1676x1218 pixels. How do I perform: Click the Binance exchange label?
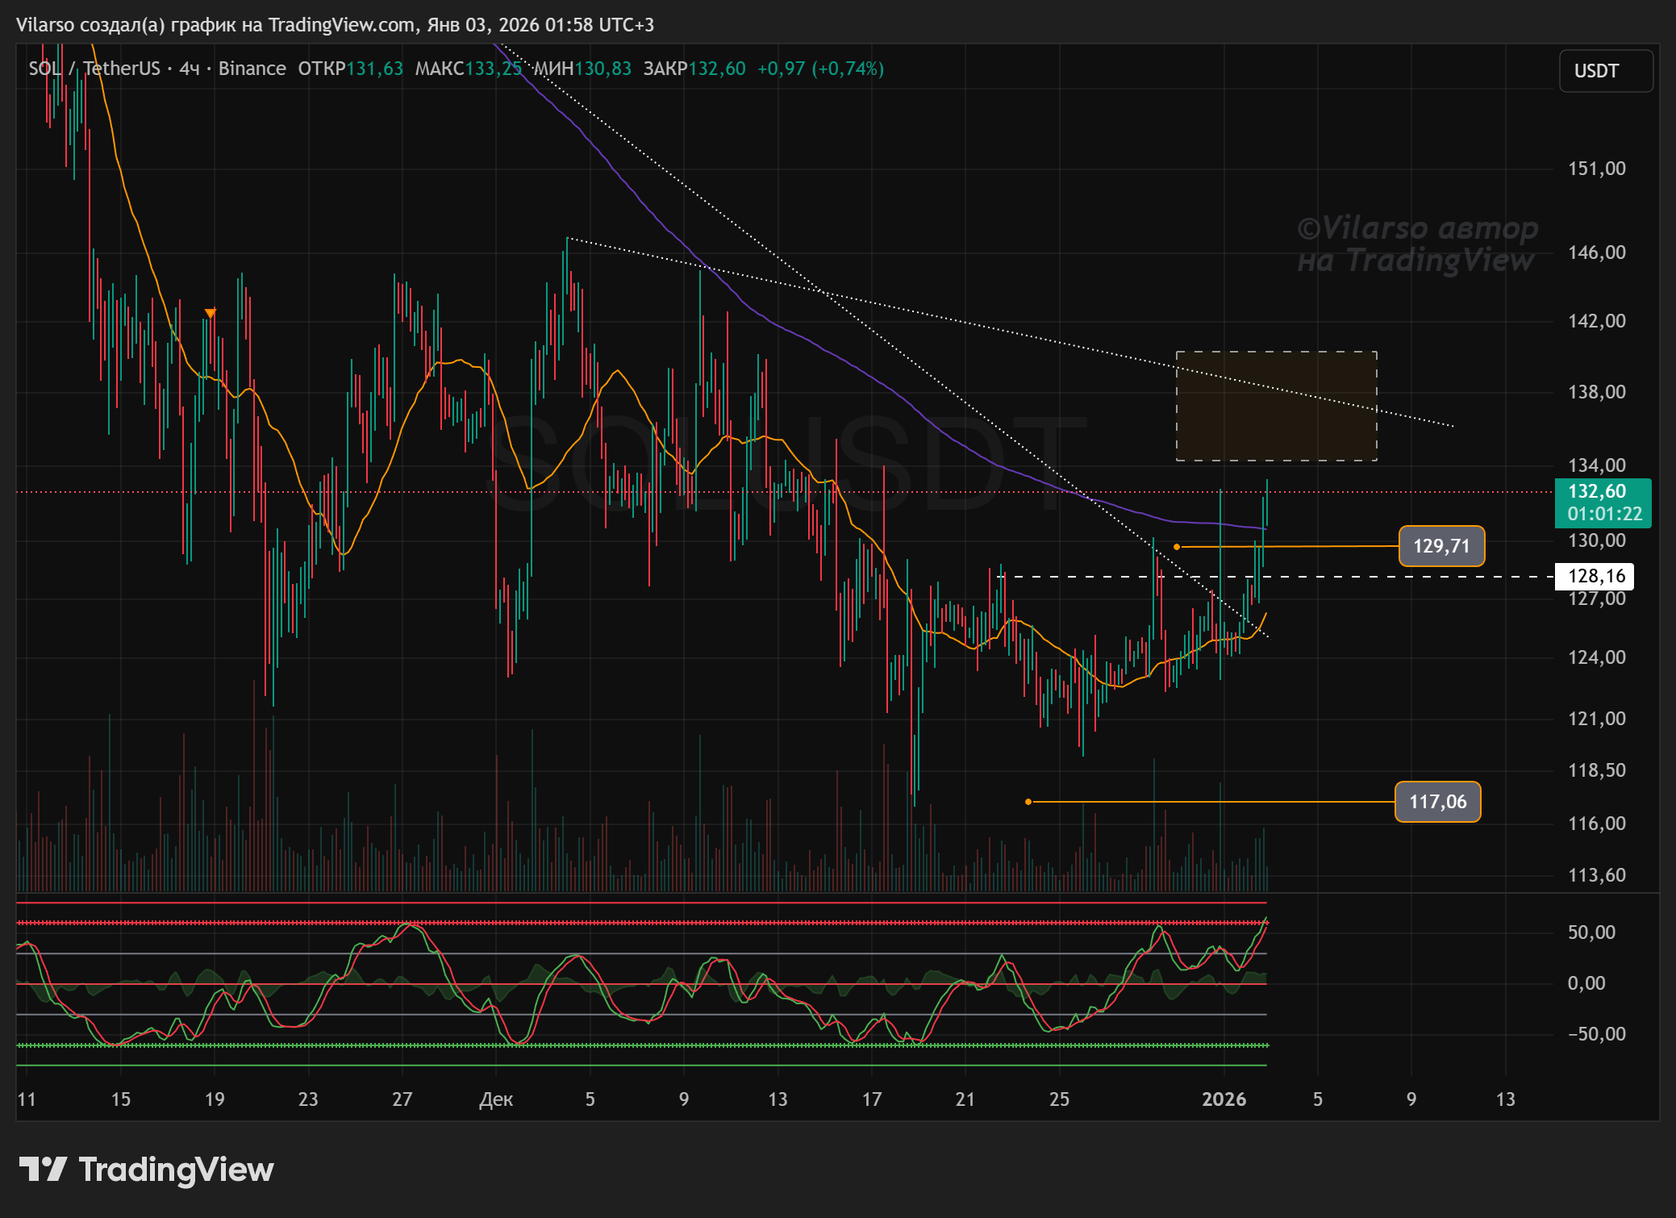tap(252, 69)
